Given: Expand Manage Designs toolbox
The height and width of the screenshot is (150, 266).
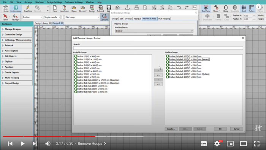Looking at the screenshot, I should point(17,29).
